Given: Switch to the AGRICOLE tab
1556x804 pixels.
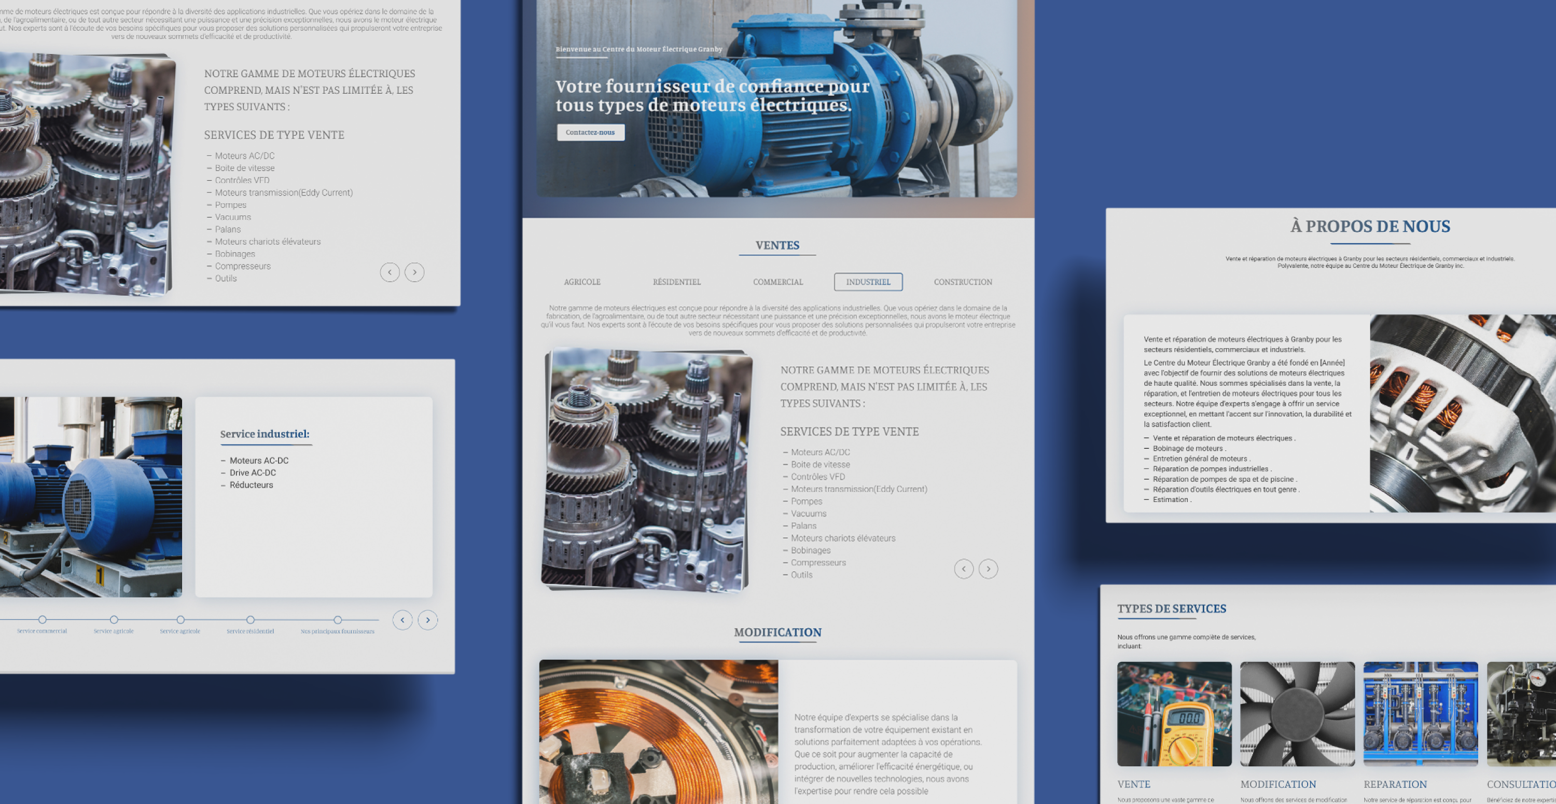Looking at the screenshot, I should pyautogui.click(x=582, y=282).
